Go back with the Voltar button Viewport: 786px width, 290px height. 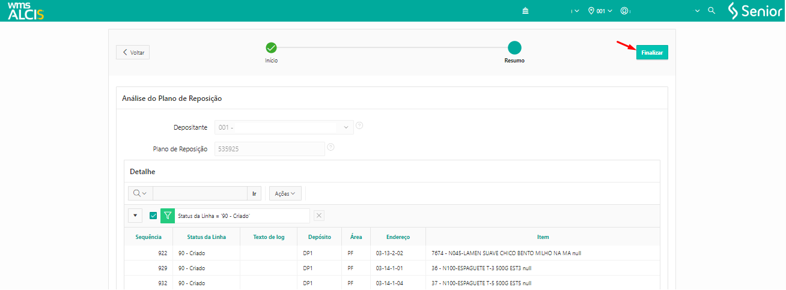pos(133,52)
